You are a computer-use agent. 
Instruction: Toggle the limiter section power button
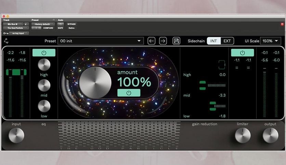[x=242, y=52]
